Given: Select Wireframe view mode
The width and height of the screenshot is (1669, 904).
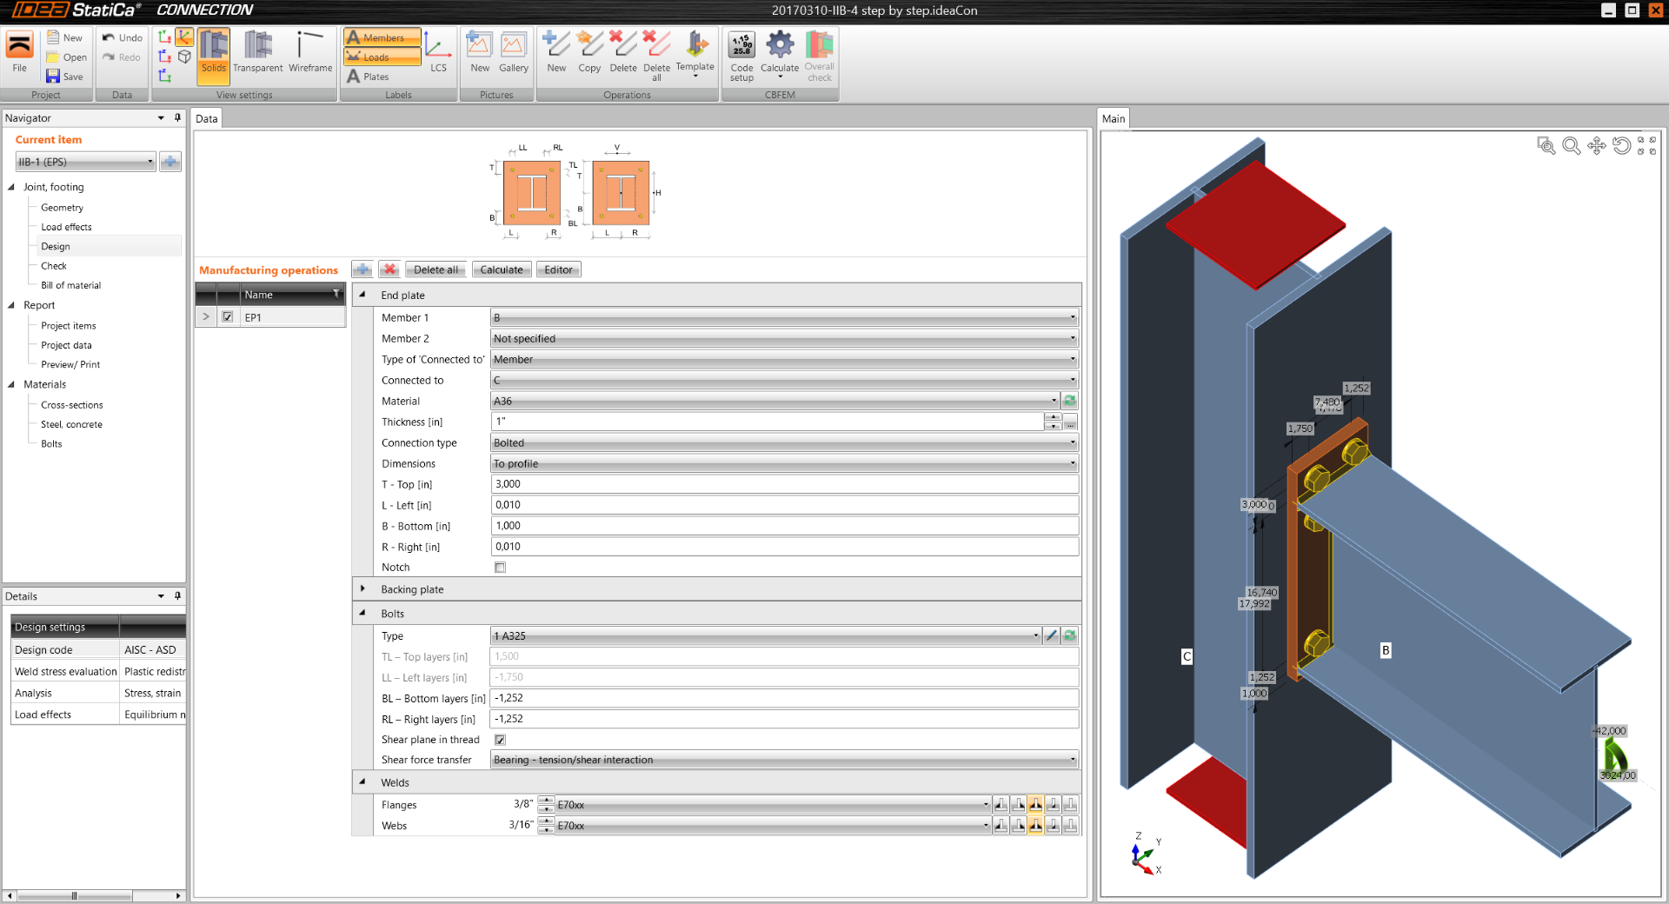Looking at the screenshot, I should (310, 52).
